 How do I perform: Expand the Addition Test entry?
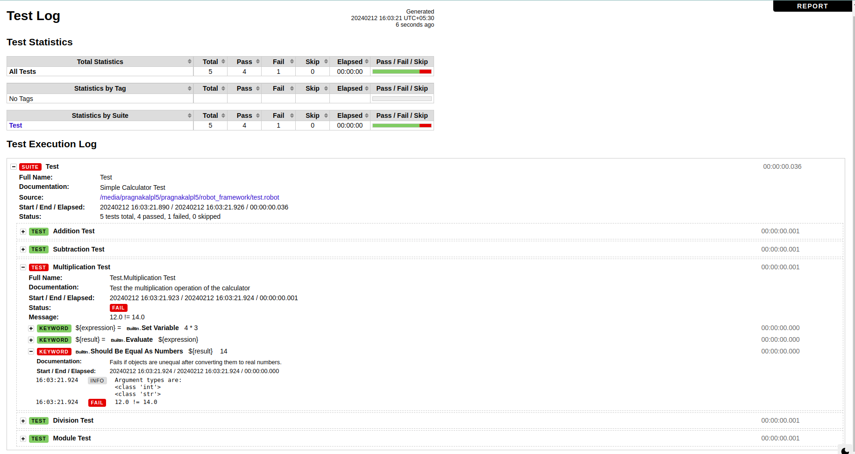click(23, 231)
